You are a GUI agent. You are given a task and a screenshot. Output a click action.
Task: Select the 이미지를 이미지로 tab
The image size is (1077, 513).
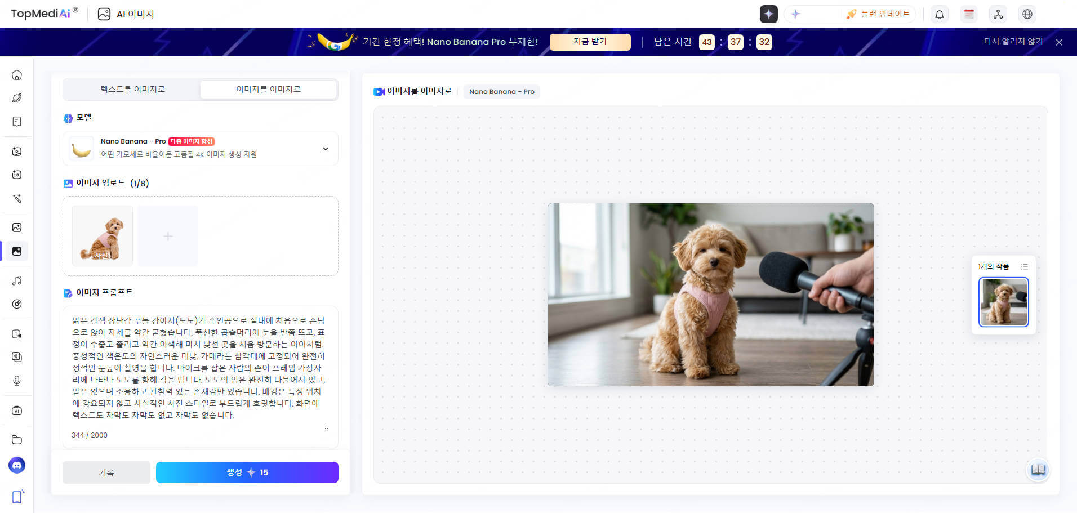269,89
